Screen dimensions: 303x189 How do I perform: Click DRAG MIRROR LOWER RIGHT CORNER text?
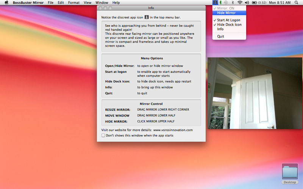[163, 109]
